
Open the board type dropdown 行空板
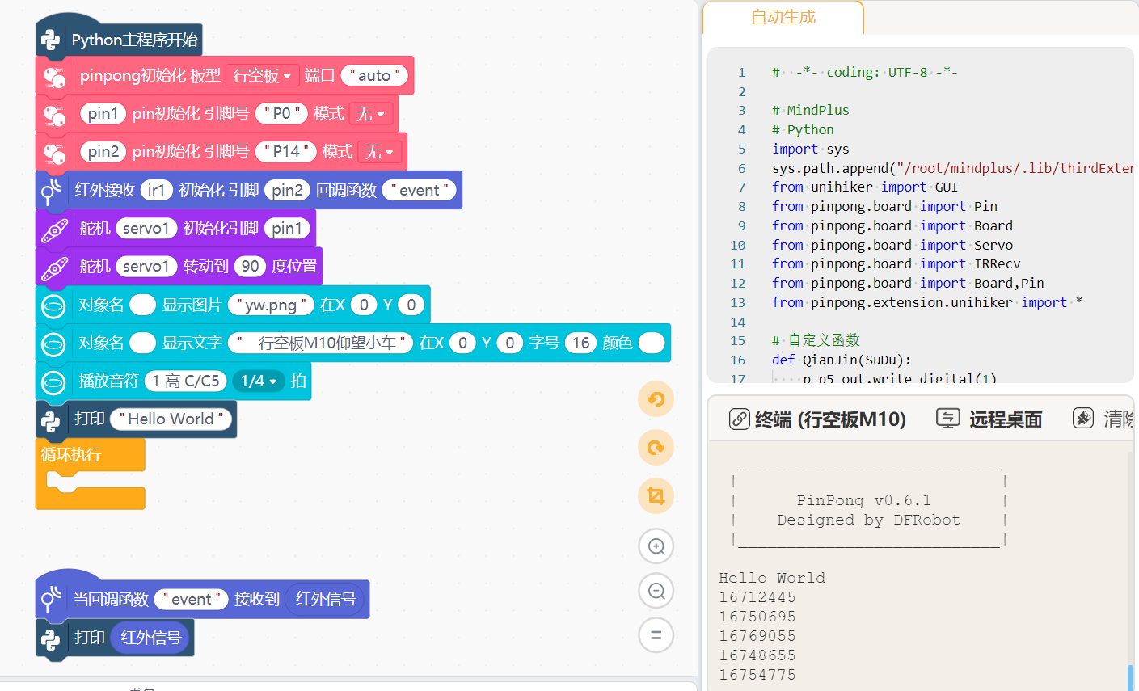(x=262, y=75)
